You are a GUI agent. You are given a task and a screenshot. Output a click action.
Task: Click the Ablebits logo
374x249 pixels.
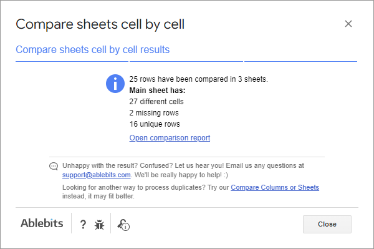[x=42, y=223]
